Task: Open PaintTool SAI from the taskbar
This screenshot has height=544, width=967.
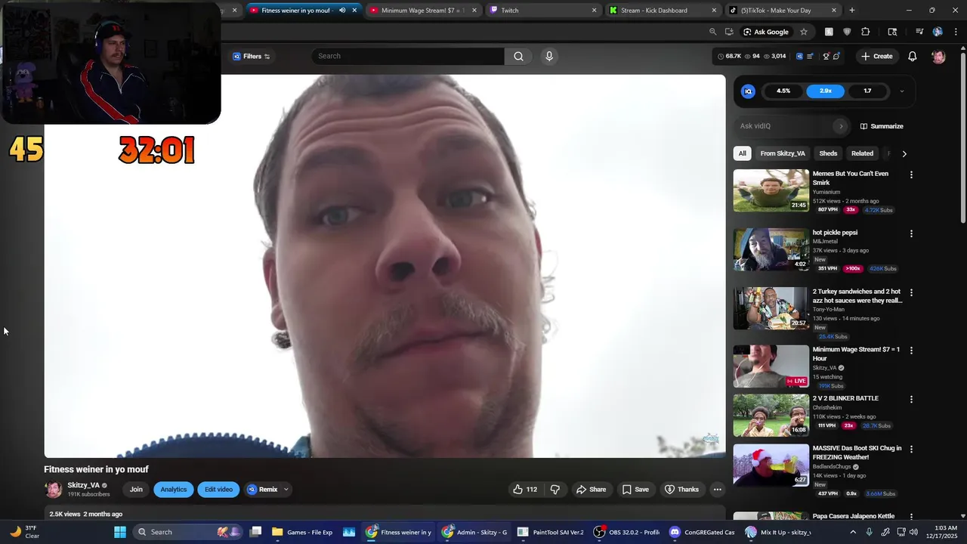Action: [x=551, y=532]
